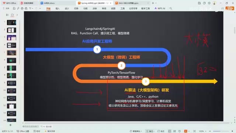Select slide 8 thumbnail
236x133 pixels.
11,75
